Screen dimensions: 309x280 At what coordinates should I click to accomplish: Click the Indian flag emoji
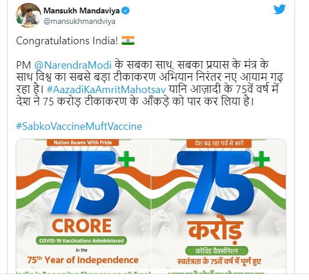click(128, 40)
